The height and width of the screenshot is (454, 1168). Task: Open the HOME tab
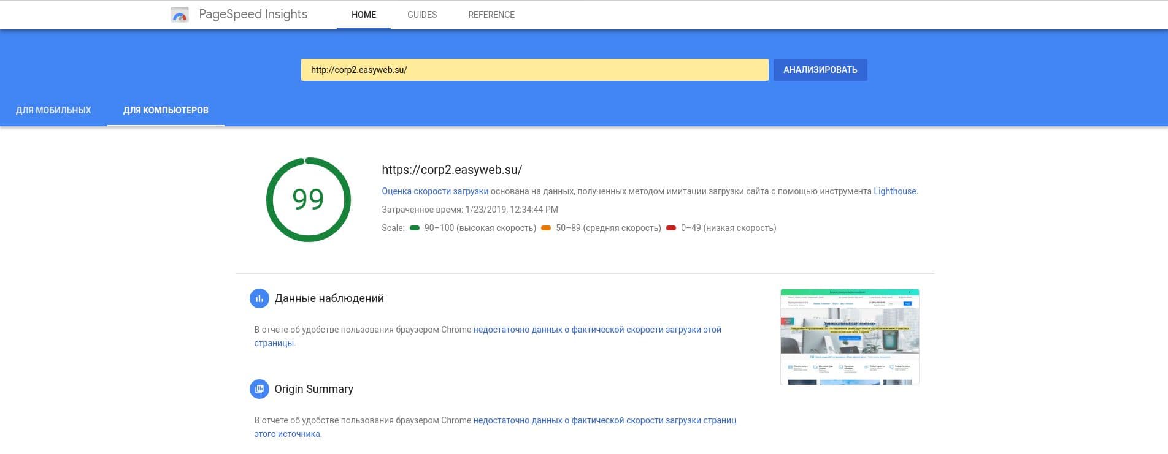pyautogui.click(x=364, y=15)
